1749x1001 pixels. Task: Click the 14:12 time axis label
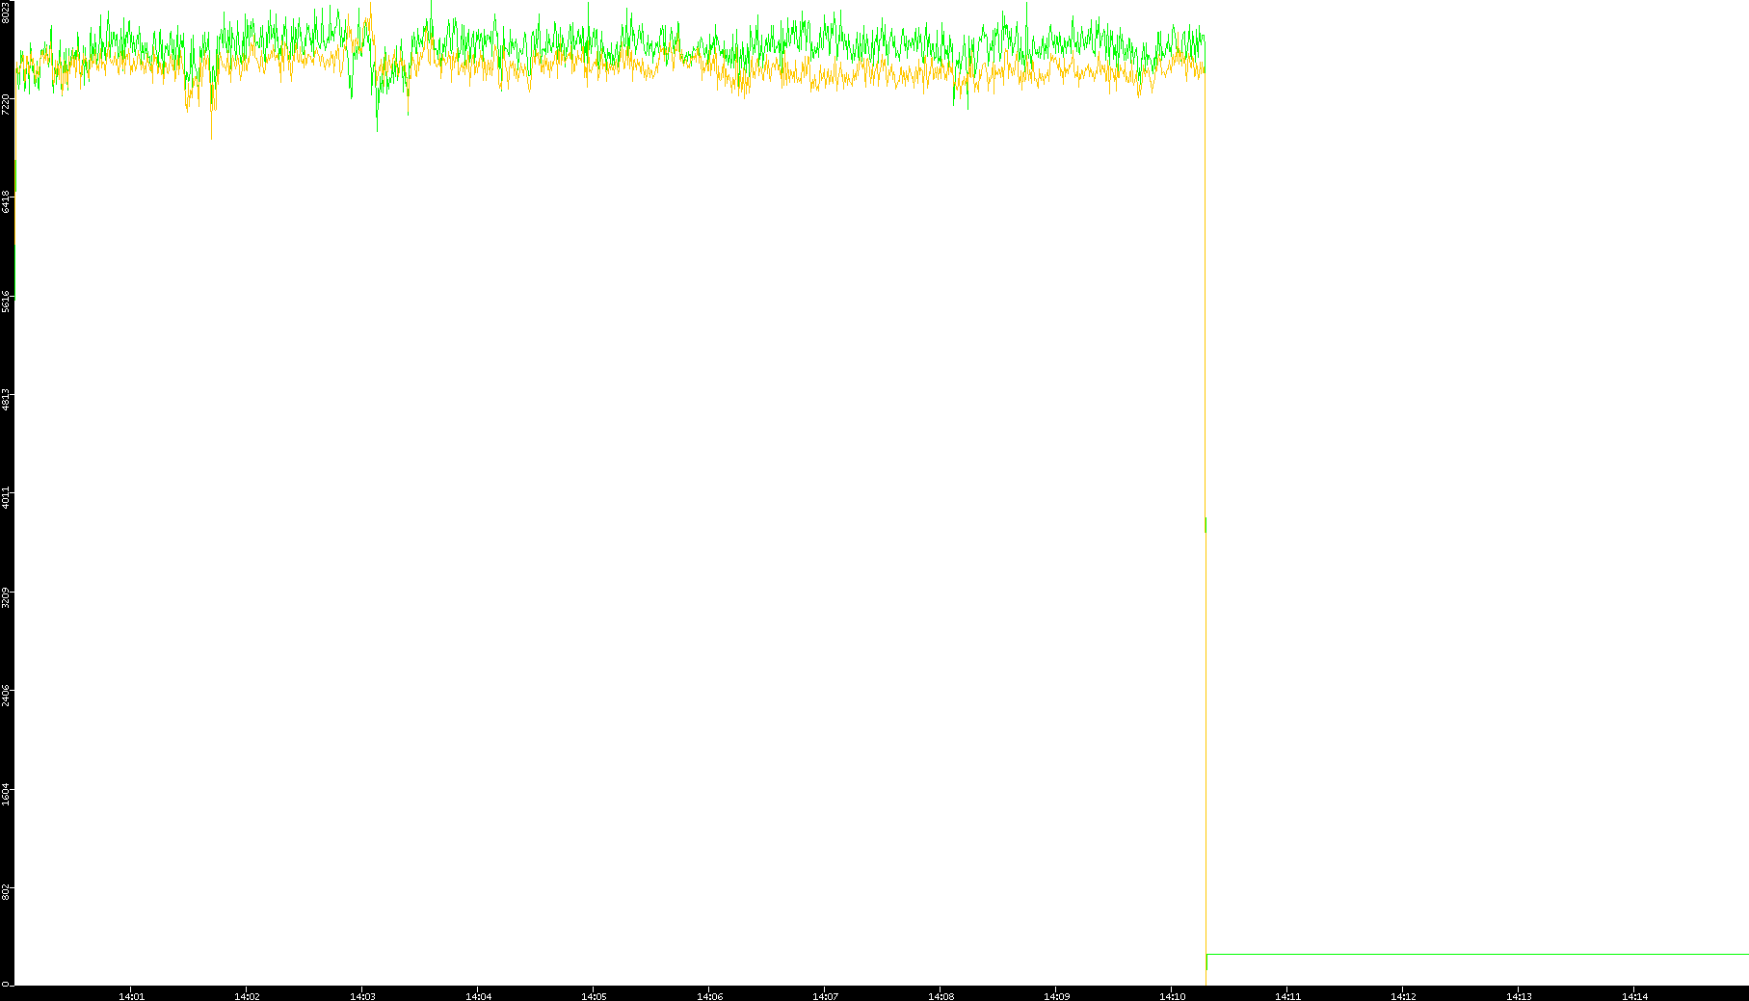pyautogui.click(x=1403, y=996)
